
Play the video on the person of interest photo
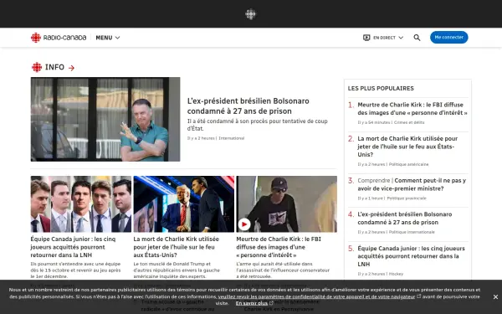pos(244,224)
